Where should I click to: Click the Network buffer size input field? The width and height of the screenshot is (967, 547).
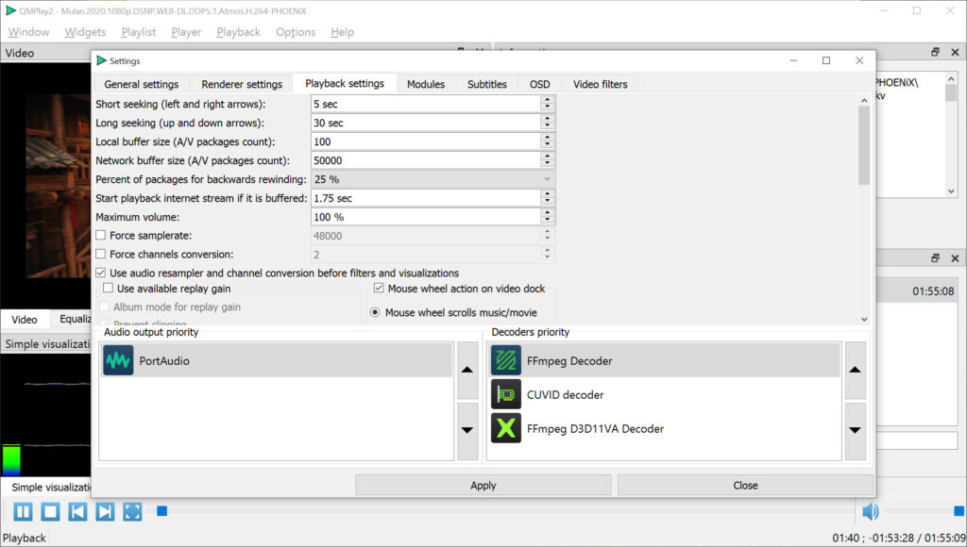(426, 160)
